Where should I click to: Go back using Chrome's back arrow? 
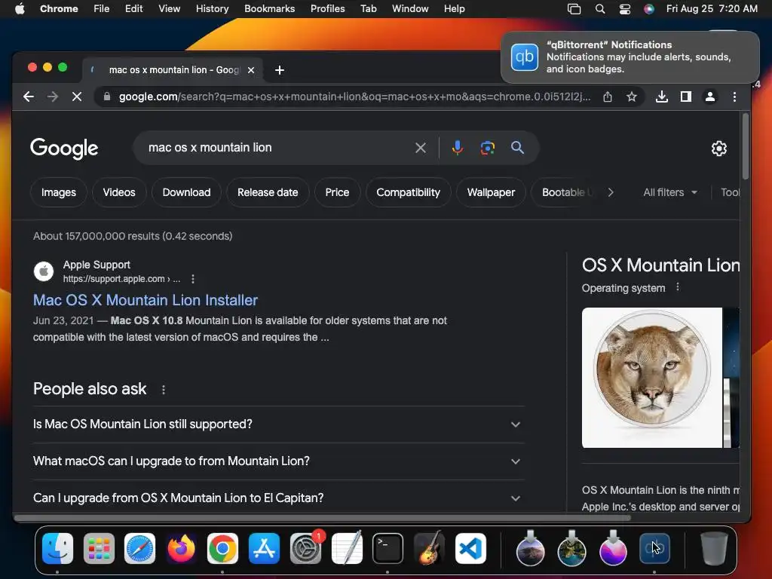(x=29, y=97)
